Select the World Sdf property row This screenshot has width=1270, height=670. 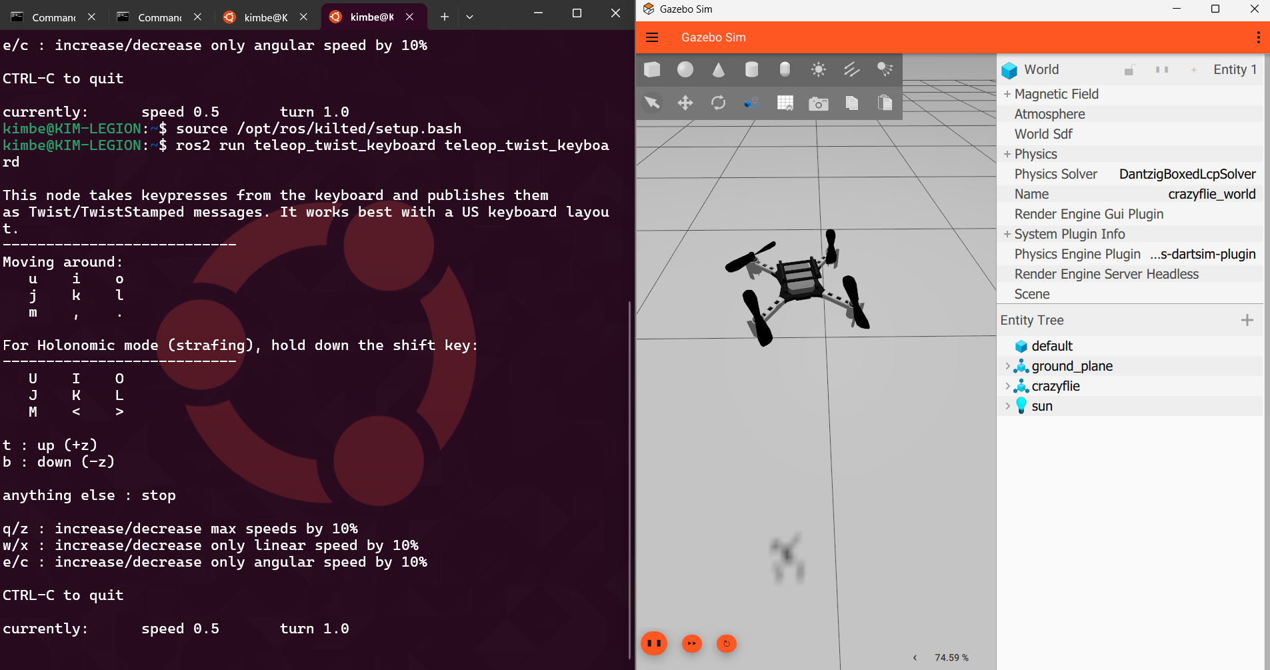click(x=1131, y=135)
